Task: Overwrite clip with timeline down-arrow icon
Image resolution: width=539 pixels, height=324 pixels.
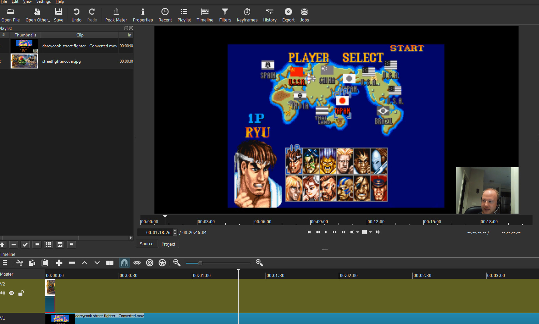Action: (x=97, y=263)
